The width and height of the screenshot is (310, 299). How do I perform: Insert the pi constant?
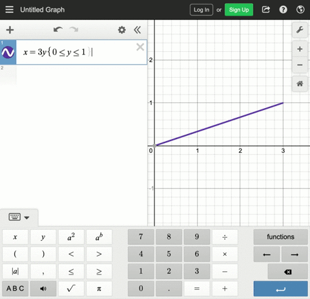coord(99,289)
